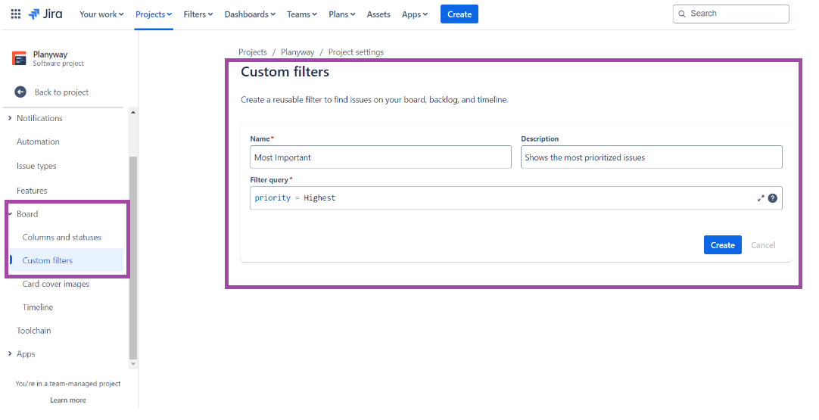Open the Learn more link
This screenshot has width=819, height=420.
(x=68, y=400)
